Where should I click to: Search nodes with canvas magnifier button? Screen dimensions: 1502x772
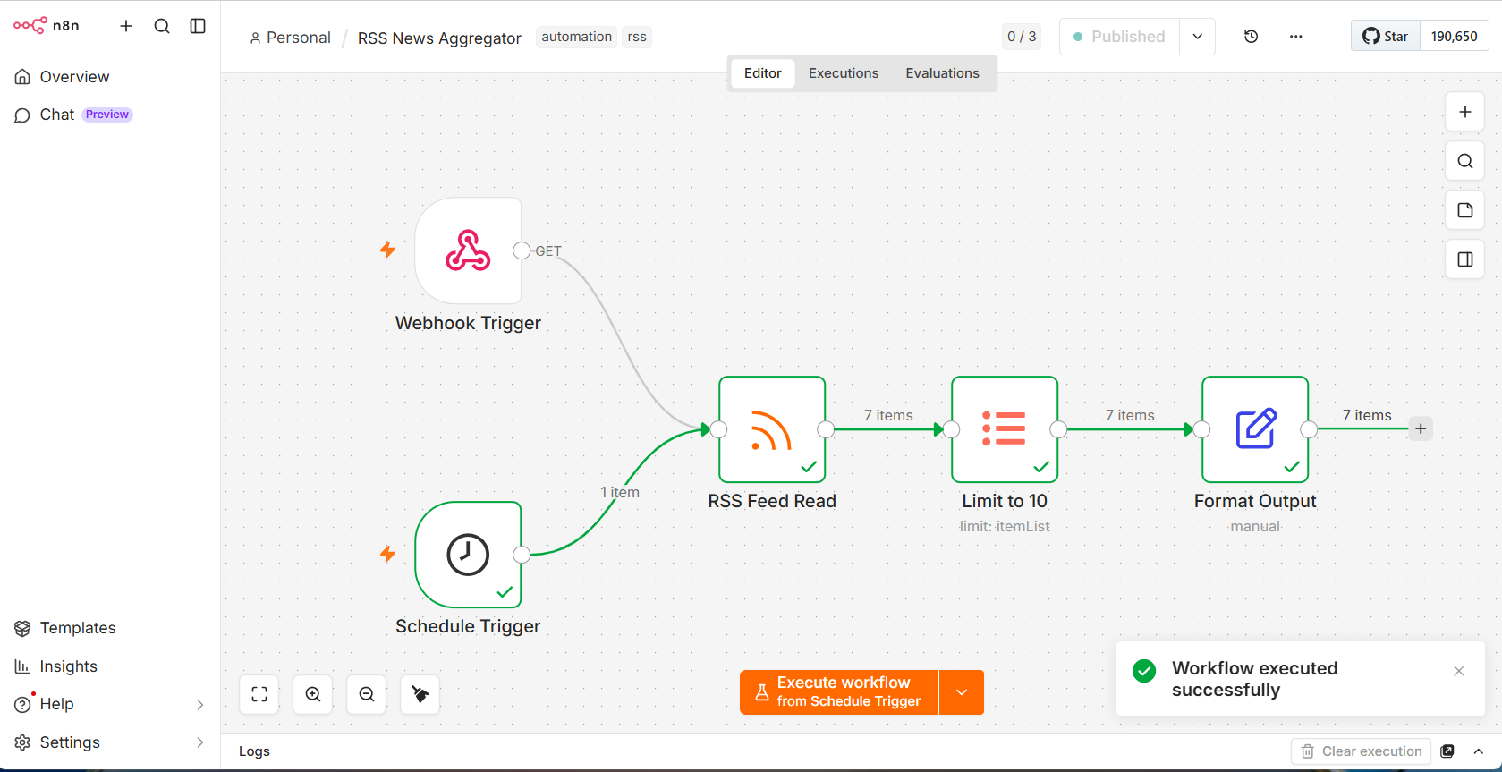tap(1465, 161)
